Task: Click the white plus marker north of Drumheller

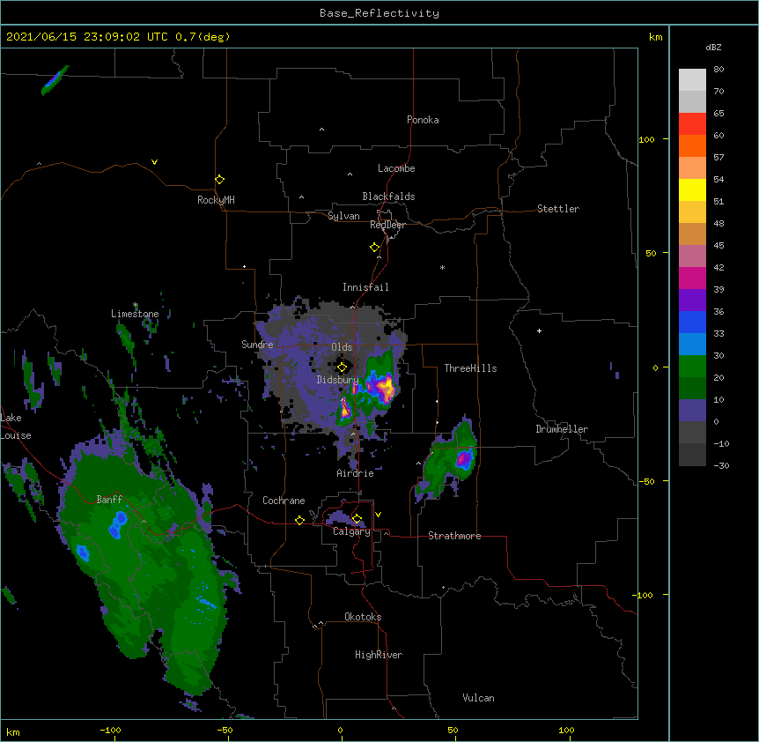Action: point(539,330)
